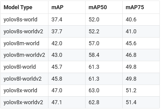
Task: Click the 47.1 mAP value
Action: pyautogui.click(x=57, y=102)
